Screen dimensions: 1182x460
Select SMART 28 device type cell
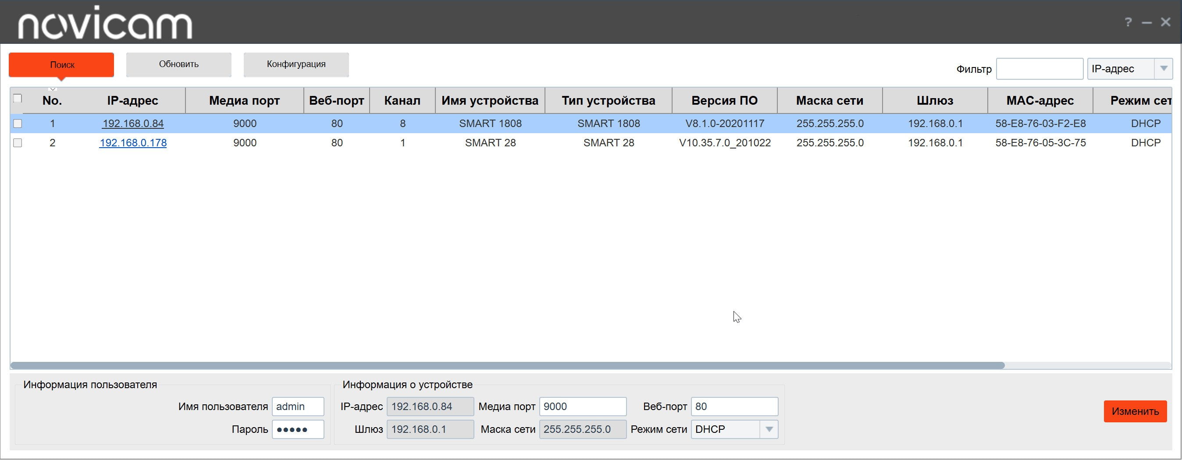coord(609,143)
